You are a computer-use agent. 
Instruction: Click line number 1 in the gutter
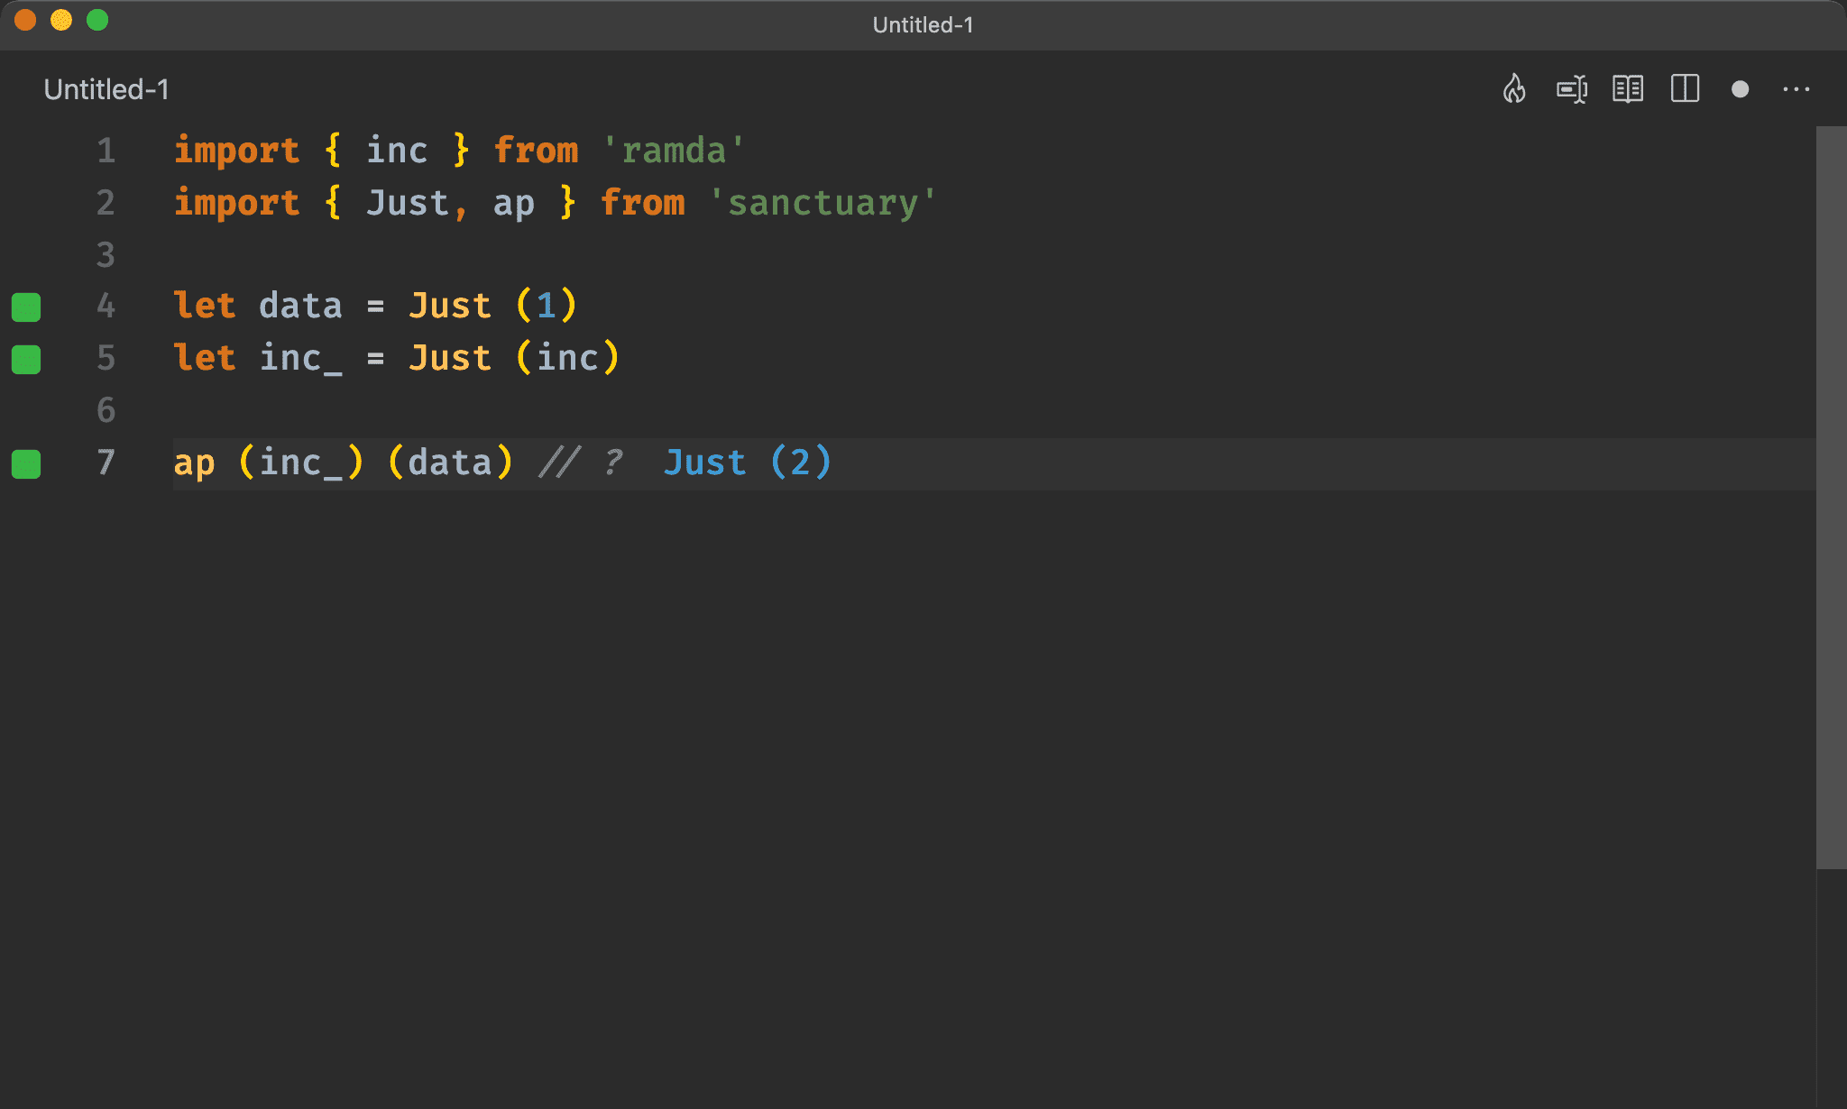pos(106,150)
